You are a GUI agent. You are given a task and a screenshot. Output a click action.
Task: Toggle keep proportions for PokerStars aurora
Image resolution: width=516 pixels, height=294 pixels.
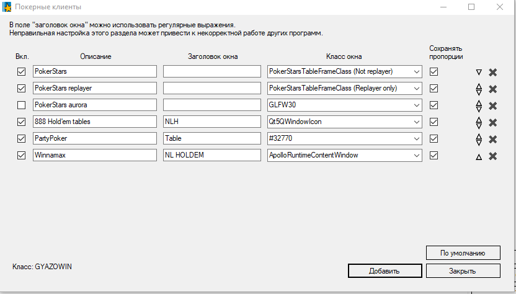[434, 105]
